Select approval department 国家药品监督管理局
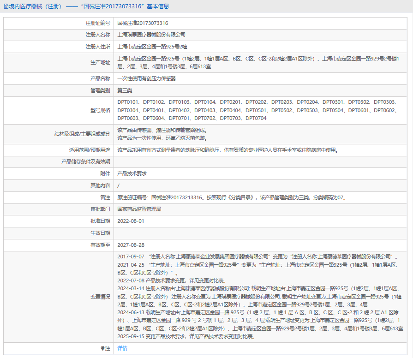The image size is (413, 358). tap(139, 209)
